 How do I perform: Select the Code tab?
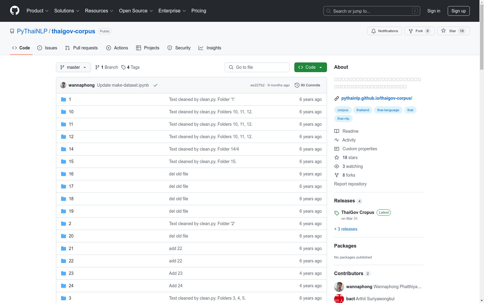click(x=21, y=48)
